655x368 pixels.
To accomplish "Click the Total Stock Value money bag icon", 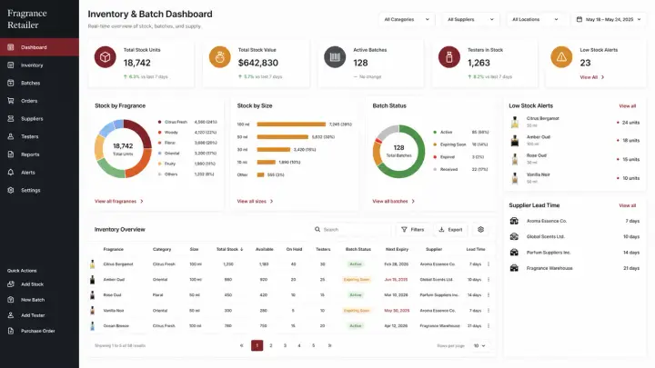I will (220, 57).
